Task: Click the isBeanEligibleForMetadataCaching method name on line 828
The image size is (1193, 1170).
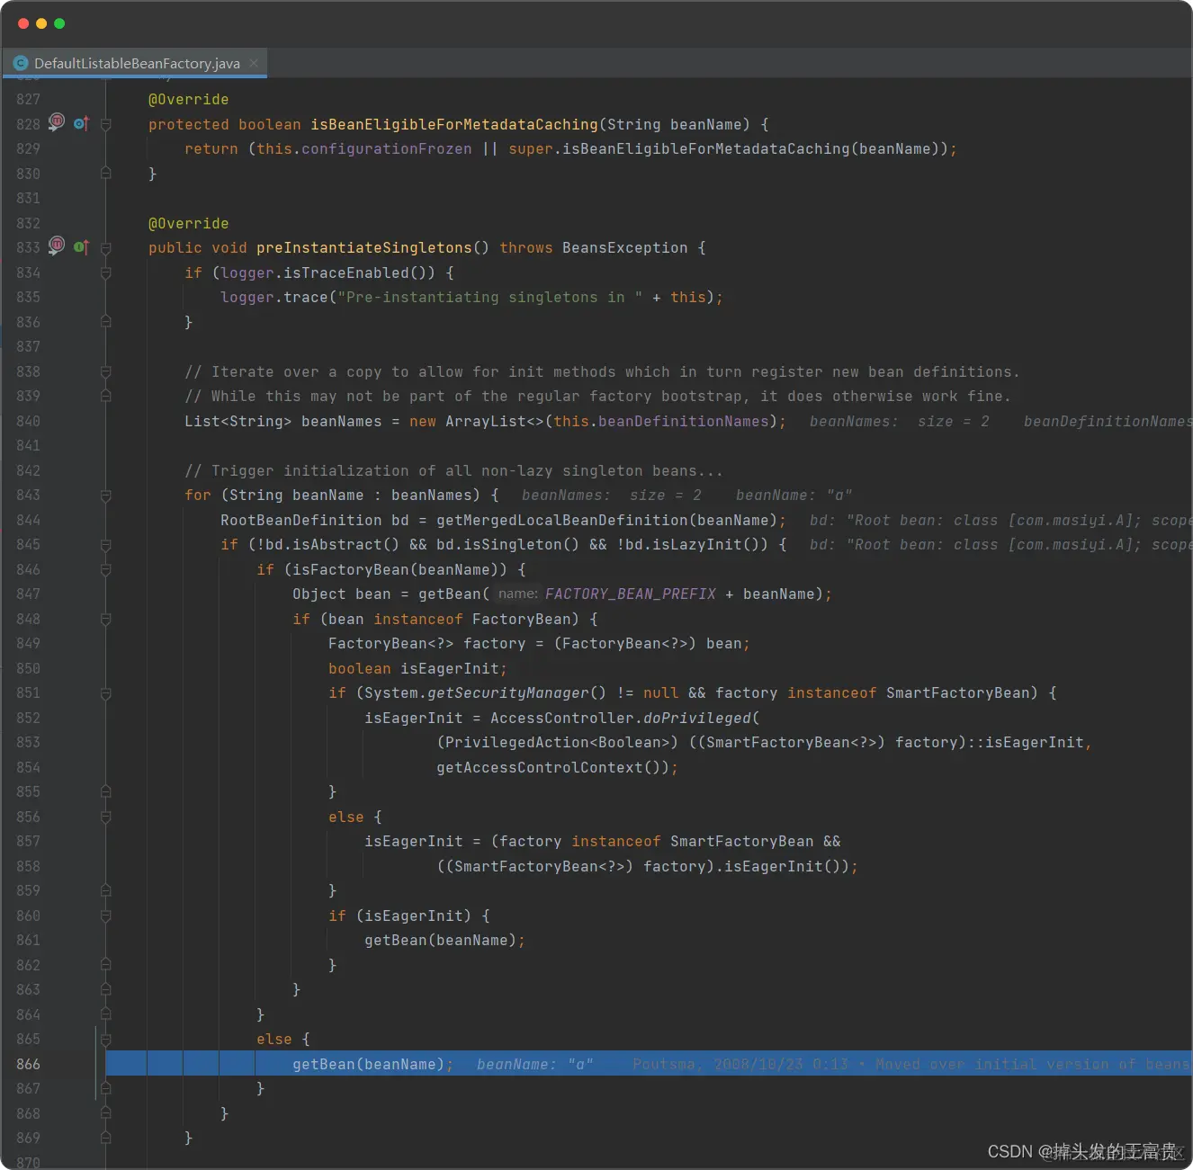Action: (x=454, y=124)
